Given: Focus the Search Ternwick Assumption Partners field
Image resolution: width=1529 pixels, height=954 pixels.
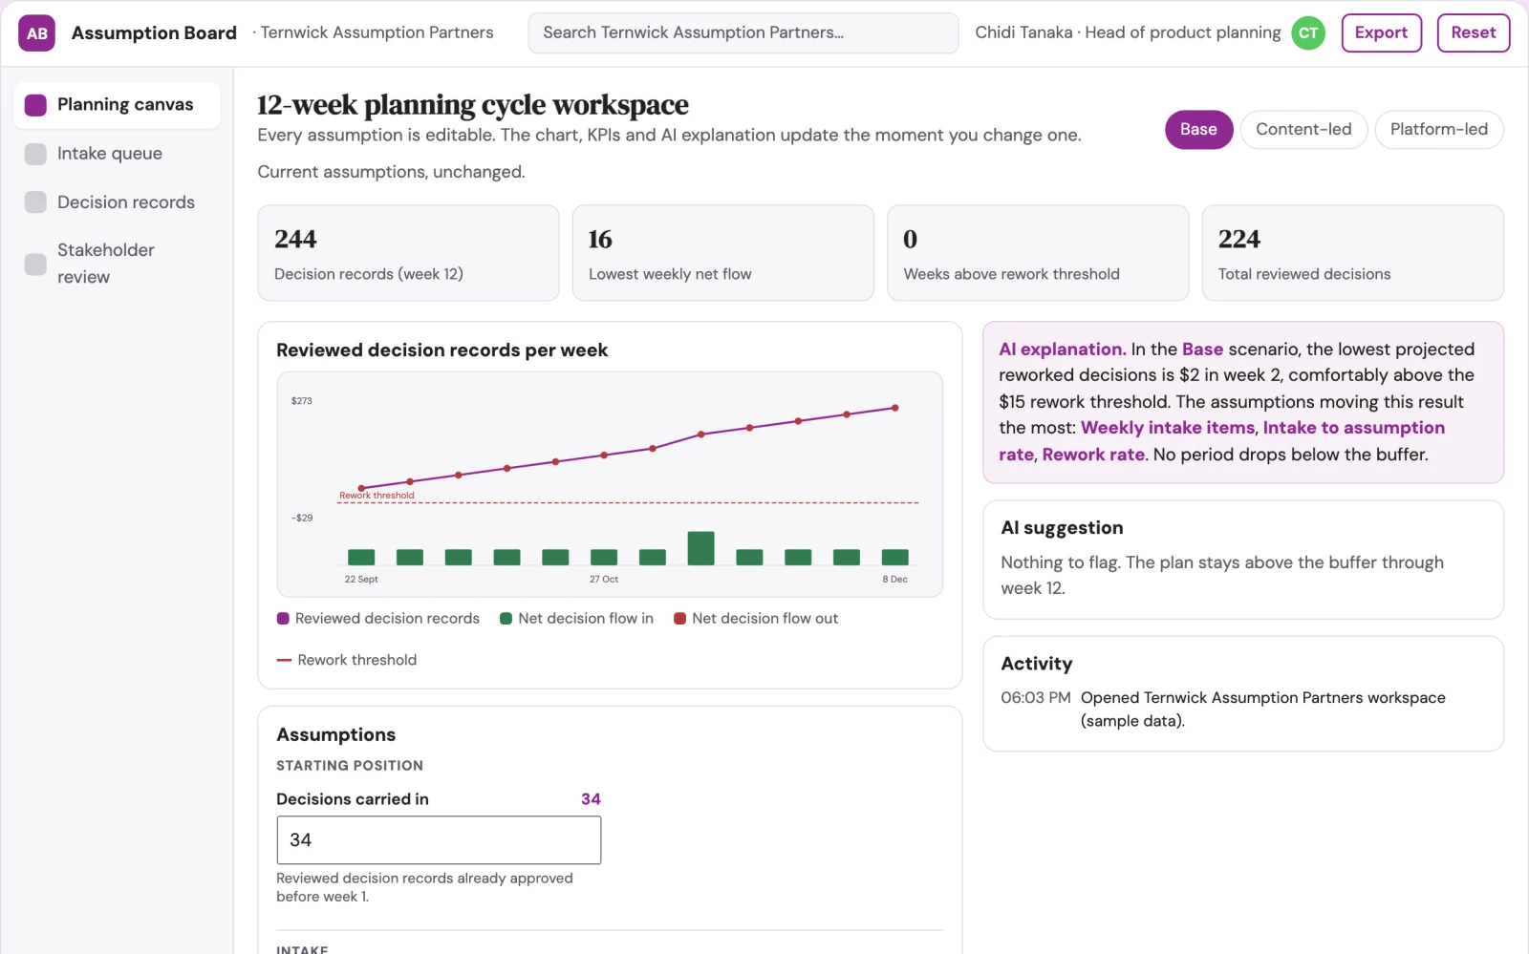Looking at the screenshot, I should pos(743,33).
